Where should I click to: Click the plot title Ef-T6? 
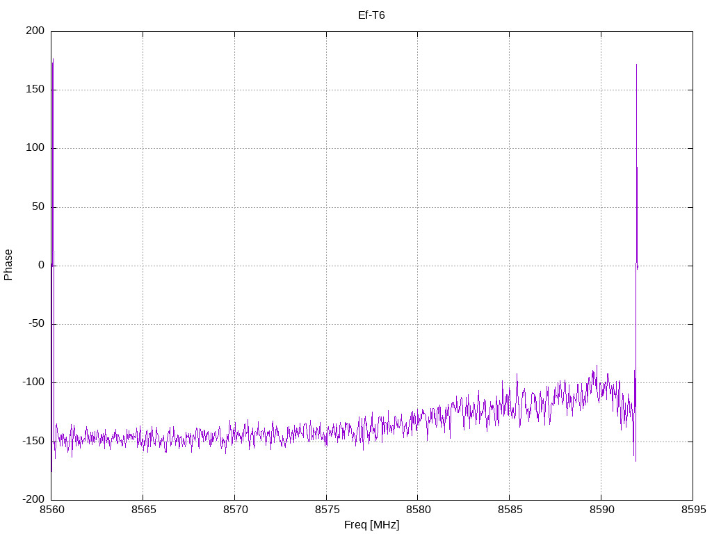[371, 15]
